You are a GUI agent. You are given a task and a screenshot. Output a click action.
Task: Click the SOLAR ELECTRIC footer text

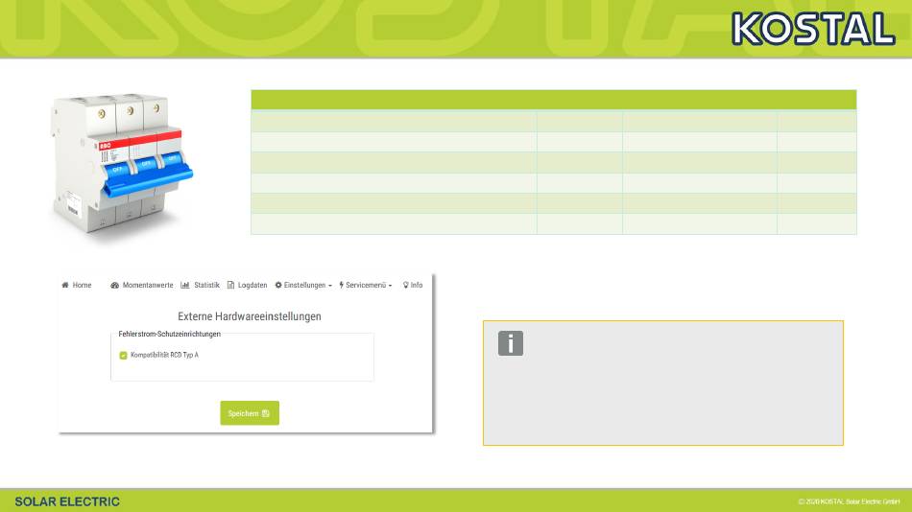click(67, 501)
